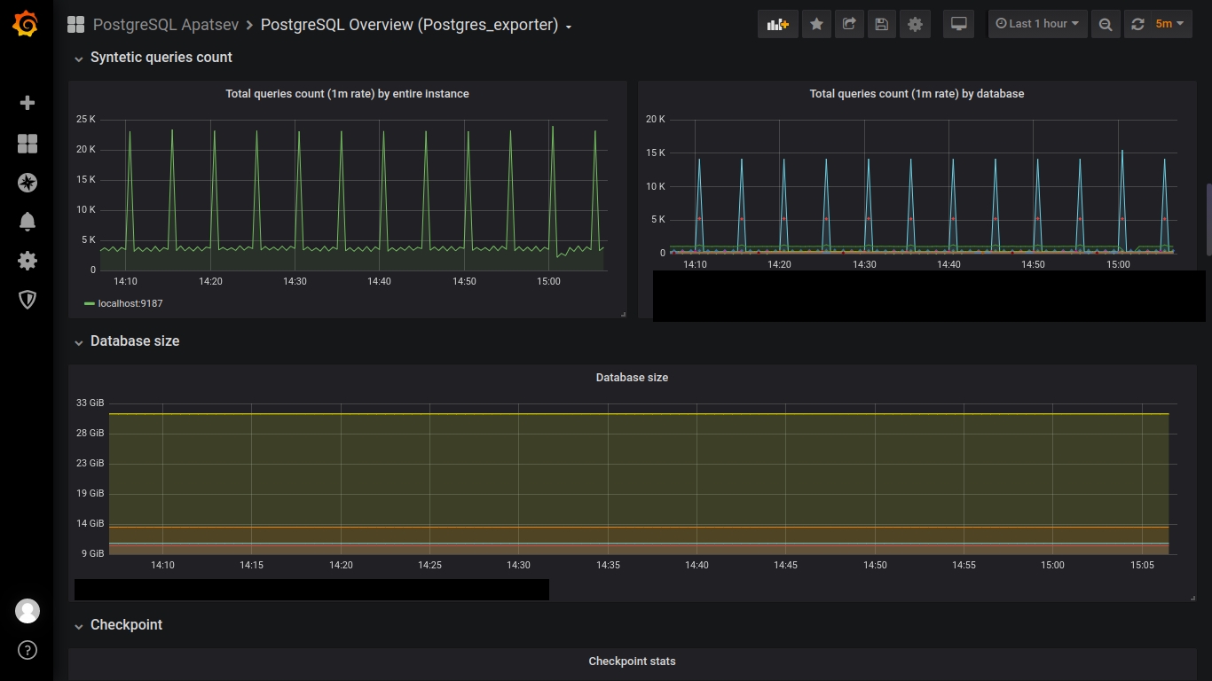Star this dashboard as favorite
This screenshot has height=681, width=1212.
[x=816, y=24]
